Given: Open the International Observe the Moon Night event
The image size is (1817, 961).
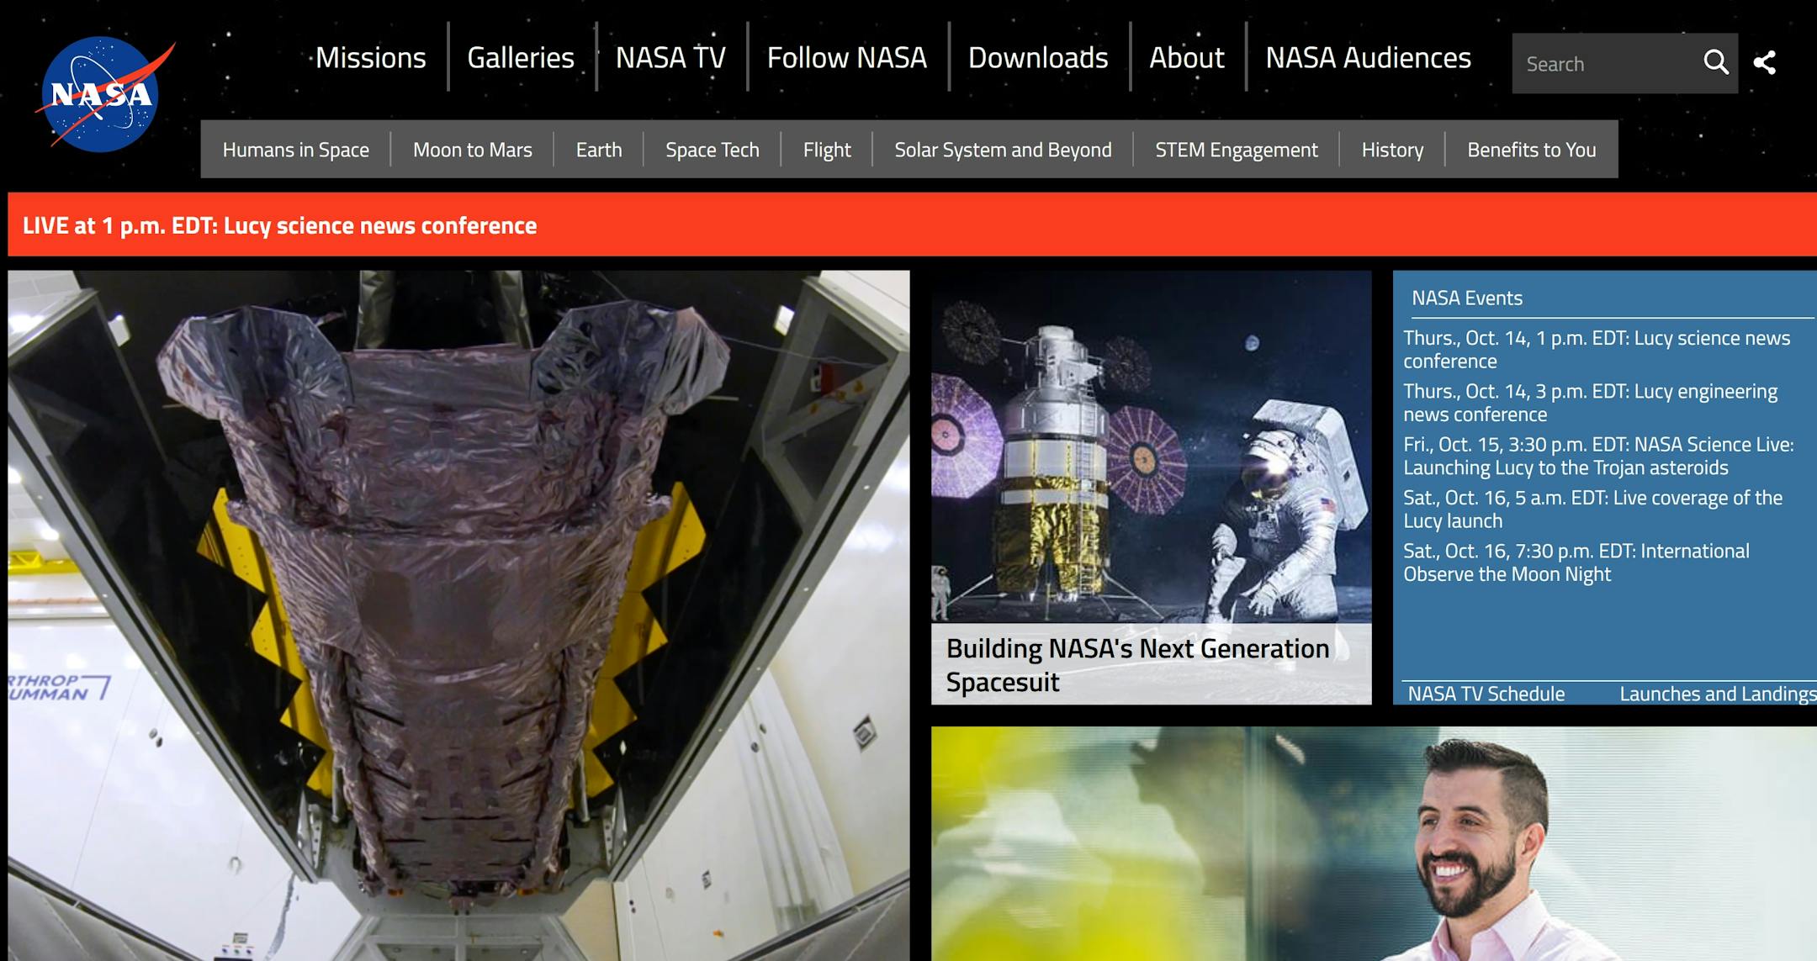Looking at the screenshot, I should 1576,562.
